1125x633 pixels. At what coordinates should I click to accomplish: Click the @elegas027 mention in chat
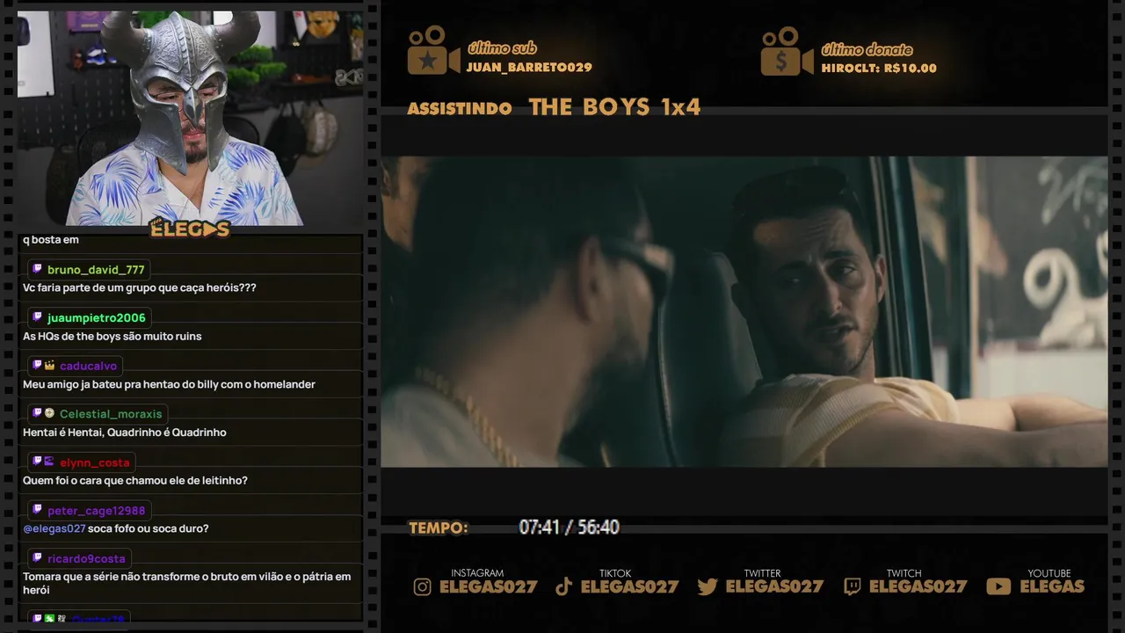(x=54, y=528)
